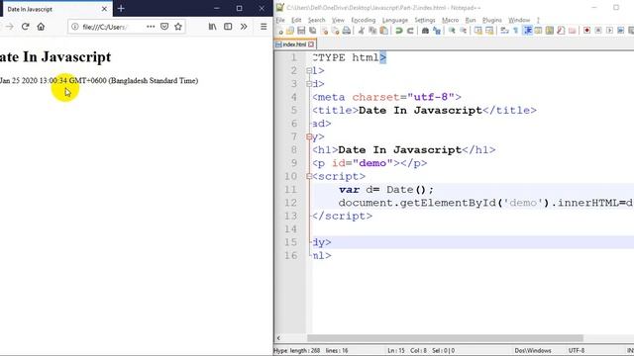
Task: Toggle Folder as Workspace icon
Action: [573, 31]
